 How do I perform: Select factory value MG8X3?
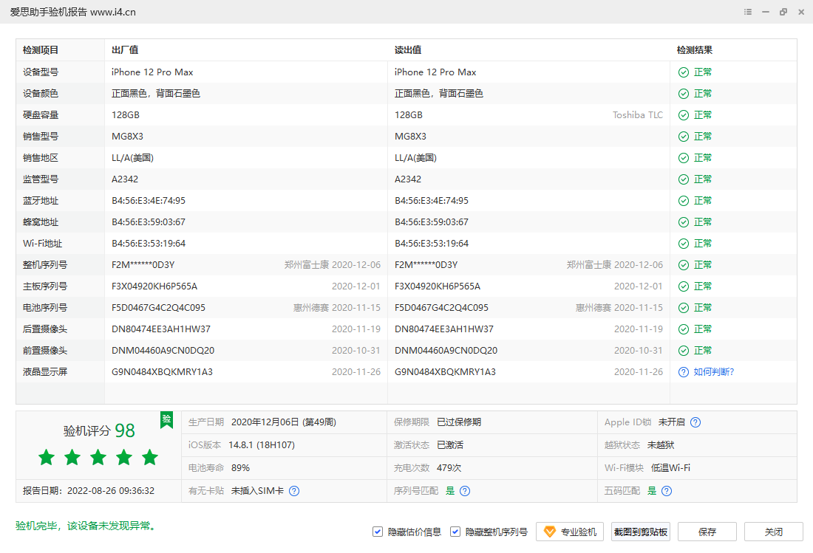[x=128, y=137]
